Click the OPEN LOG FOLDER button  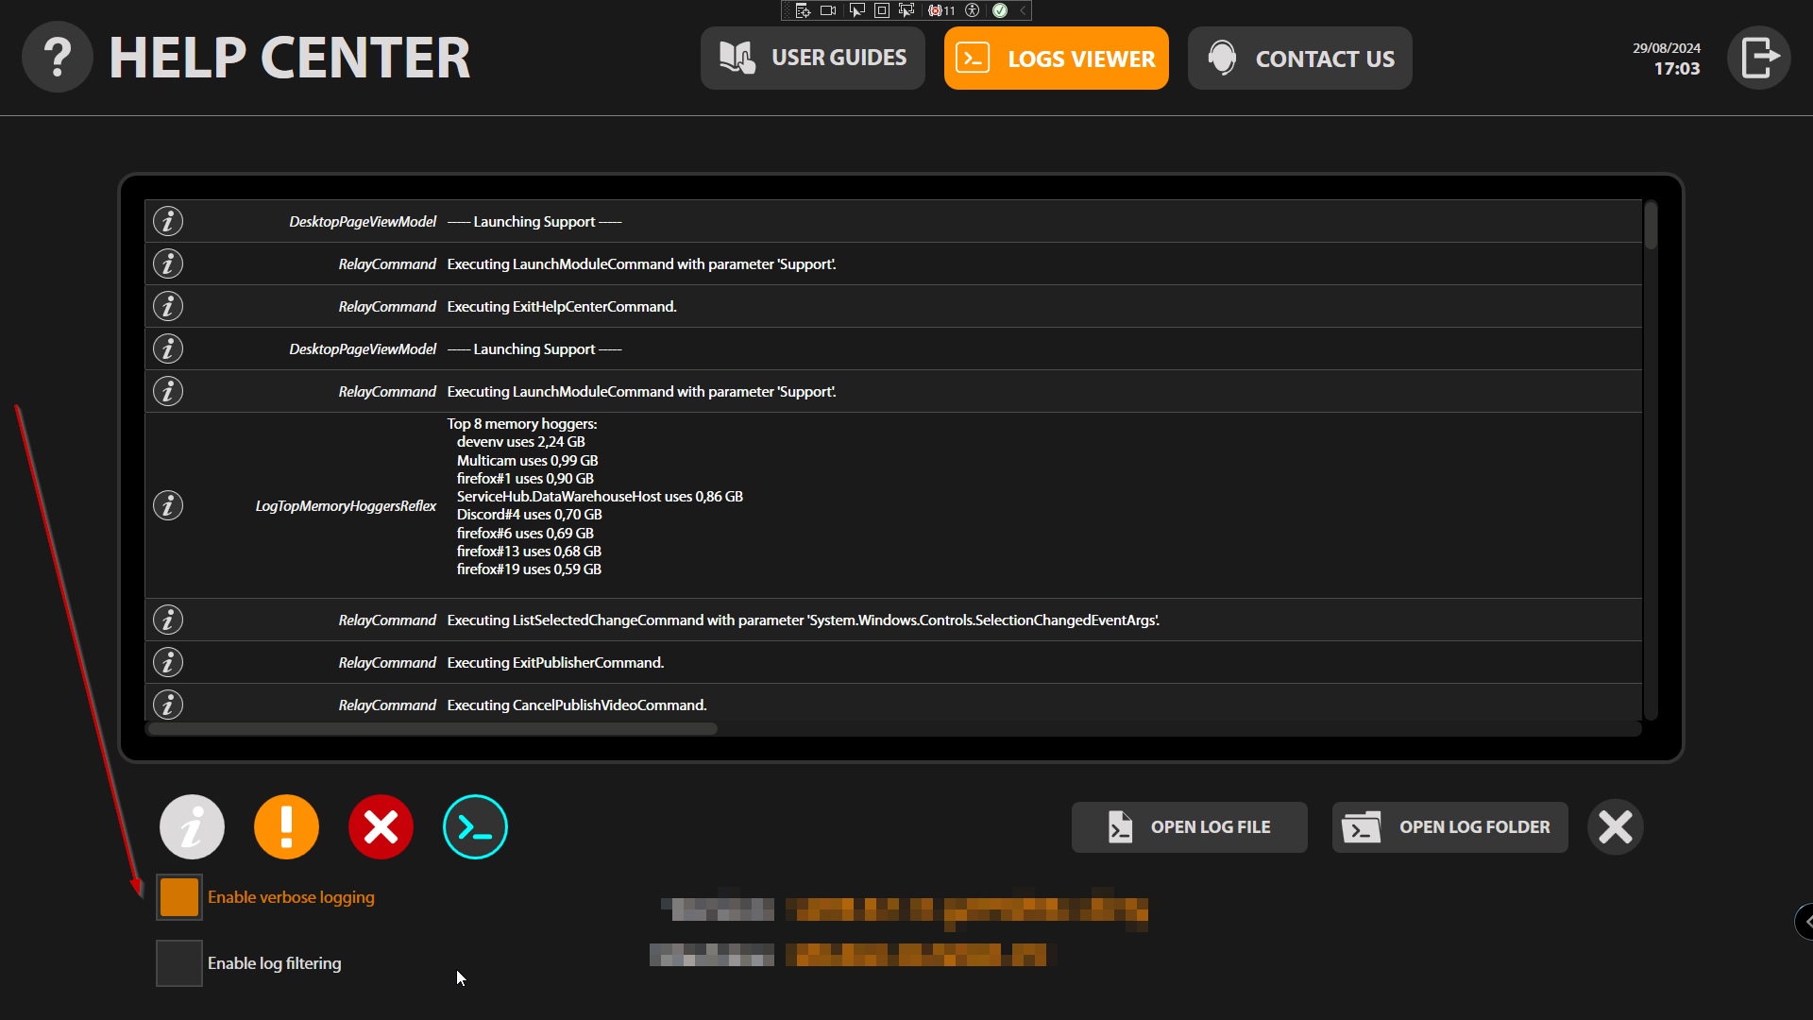pos(1449,826)
